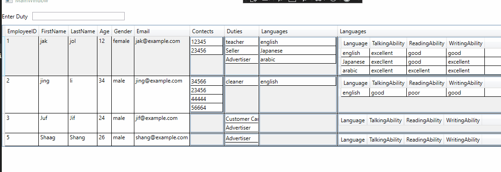Click TalkingAbility header in Juf's nested grid
Viewport: 501px width, 172px height.
[386, 120]
